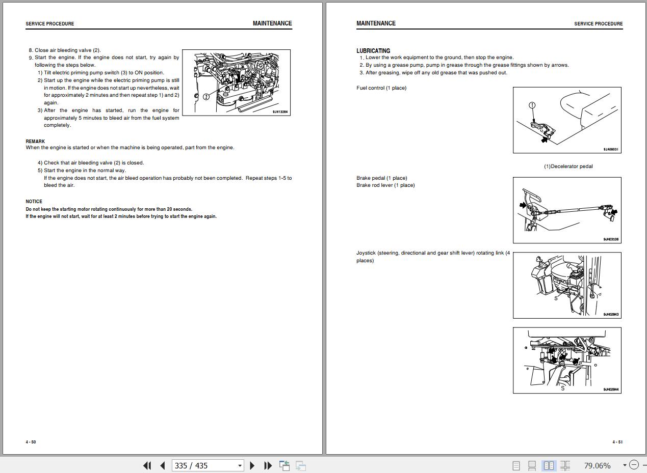This screenshot has height=473, width=647.
Task: Click the decelerator pedal diagram
Action: 567,120
